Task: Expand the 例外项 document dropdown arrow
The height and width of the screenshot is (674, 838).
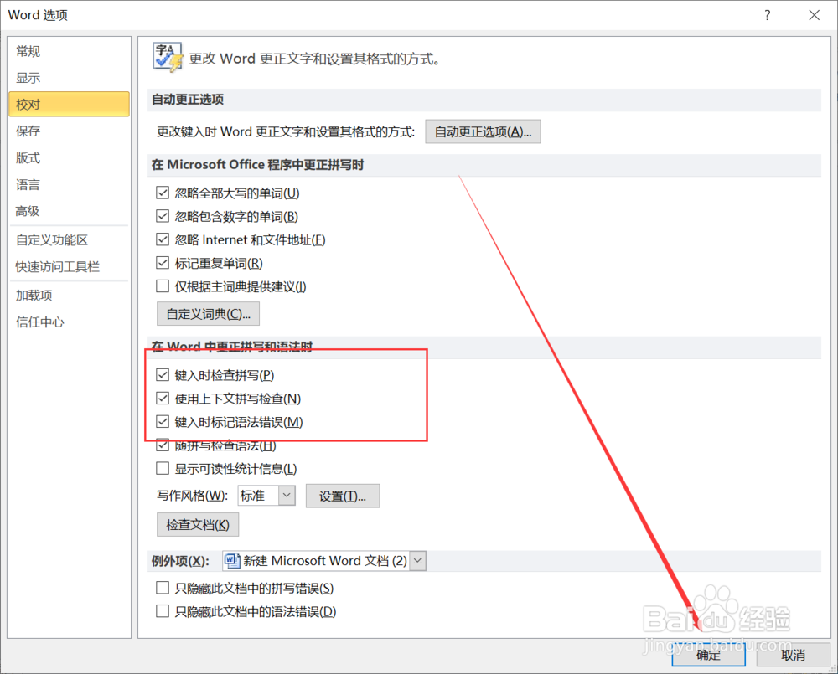Action: (418, 561)
